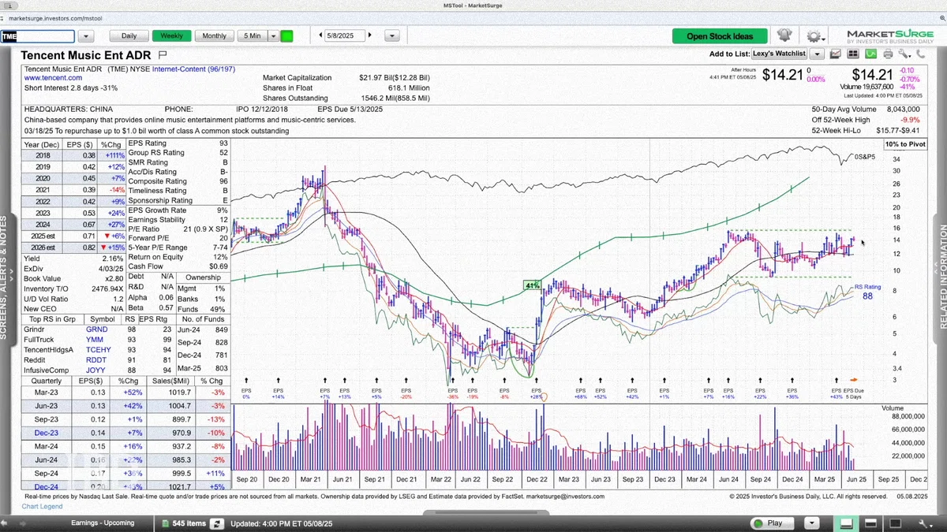Open the multi-panel grid layout icon
Screen dimensions: 947x532
pyautogui.click(x=853, y=54)
